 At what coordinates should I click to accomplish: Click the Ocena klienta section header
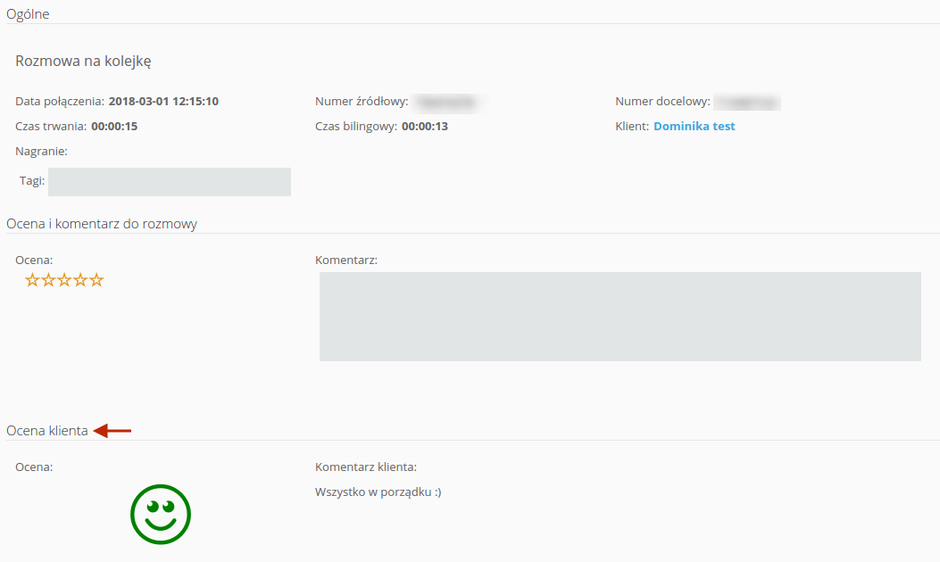pyautogui.click(x=46, y=430)
